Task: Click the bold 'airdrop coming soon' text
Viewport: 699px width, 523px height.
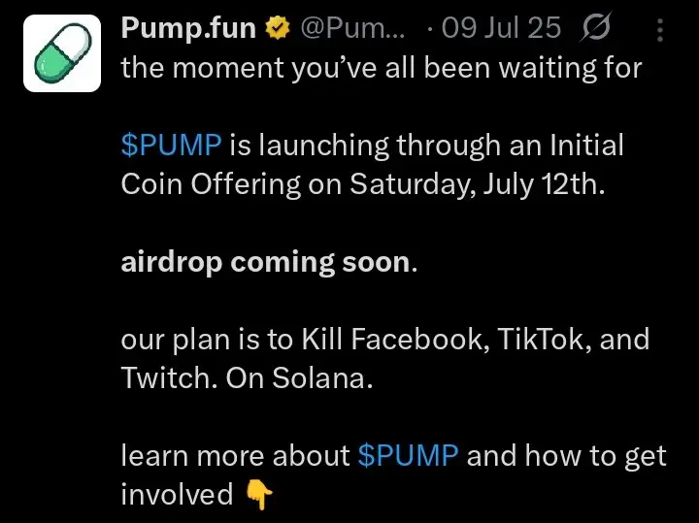Action: tap(264, 262)
